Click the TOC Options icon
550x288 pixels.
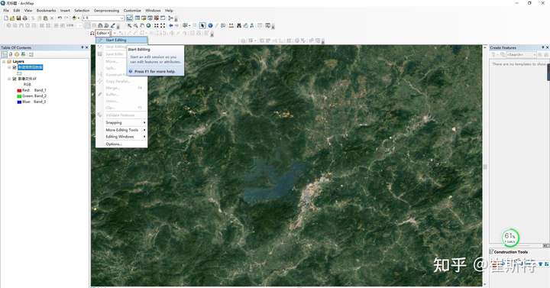click(31, 54)
